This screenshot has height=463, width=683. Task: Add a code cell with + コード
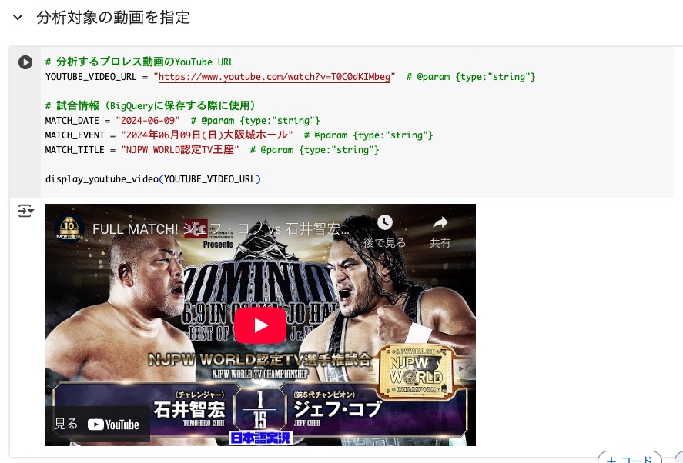[629, 458]
